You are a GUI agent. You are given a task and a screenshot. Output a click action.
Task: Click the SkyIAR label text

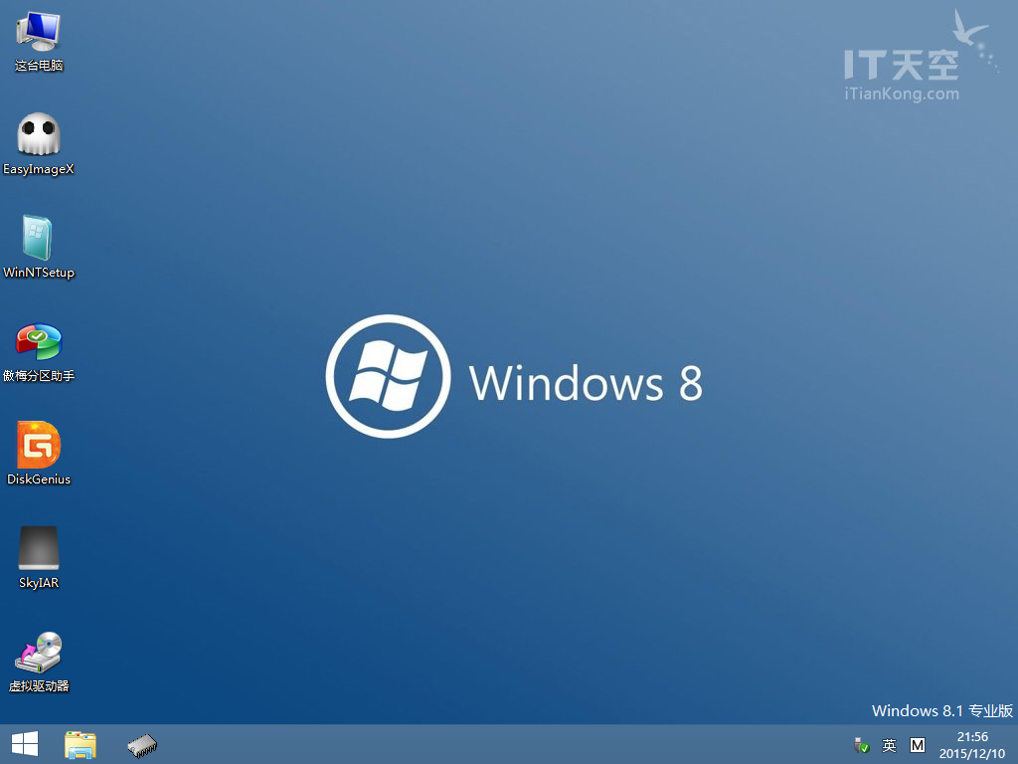tap(39, 583)
